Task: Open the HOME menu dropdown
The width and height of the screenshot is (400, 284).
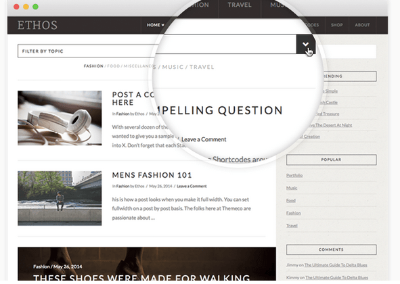Action: pos(155,25)
